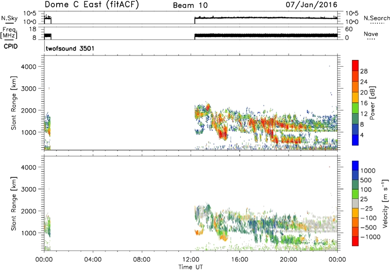390x270 pixels.
Task: Click the "Beam 10" label
Action: click(190, 5)
